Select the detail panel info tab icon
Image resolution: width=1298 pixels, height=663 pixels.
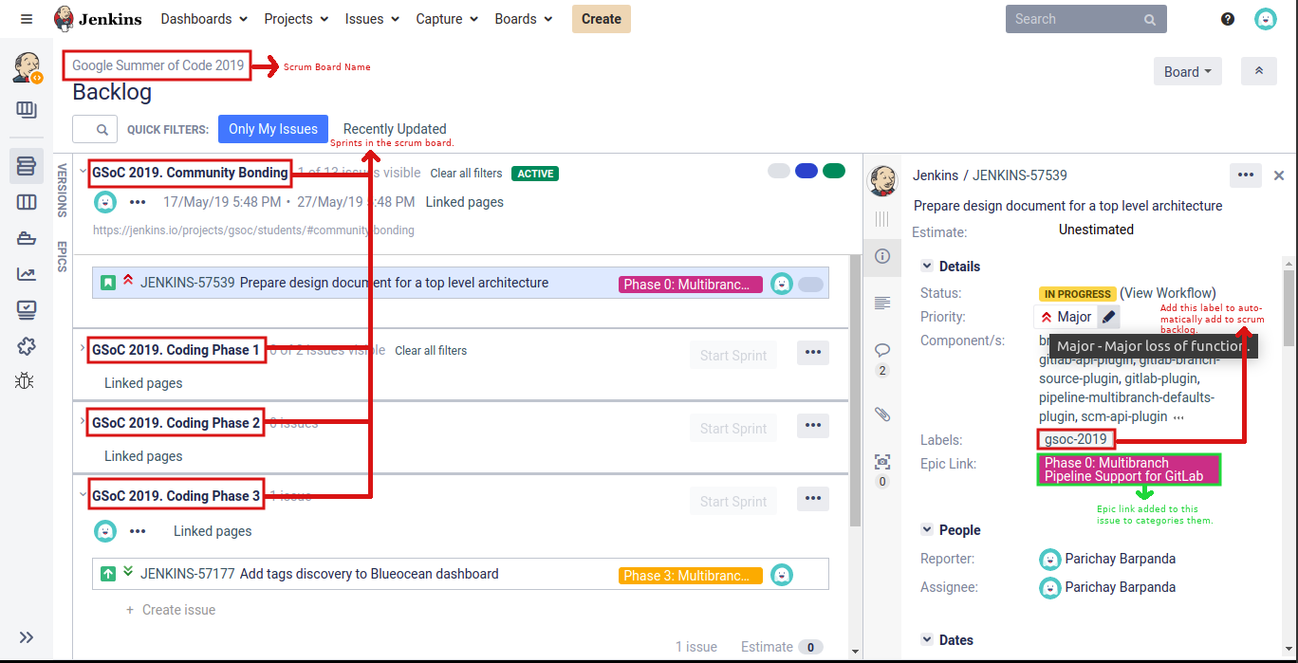[882, 256]
